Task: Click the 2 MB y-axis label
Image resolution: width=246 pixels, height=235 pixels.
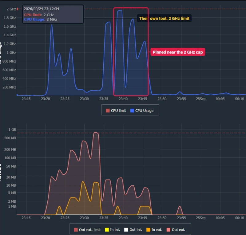Action: 12,201
